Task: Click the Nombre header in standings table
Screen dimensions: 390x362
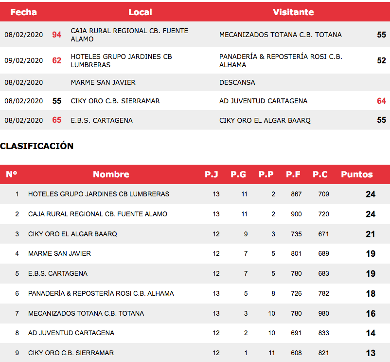Action: coord(111,174)
